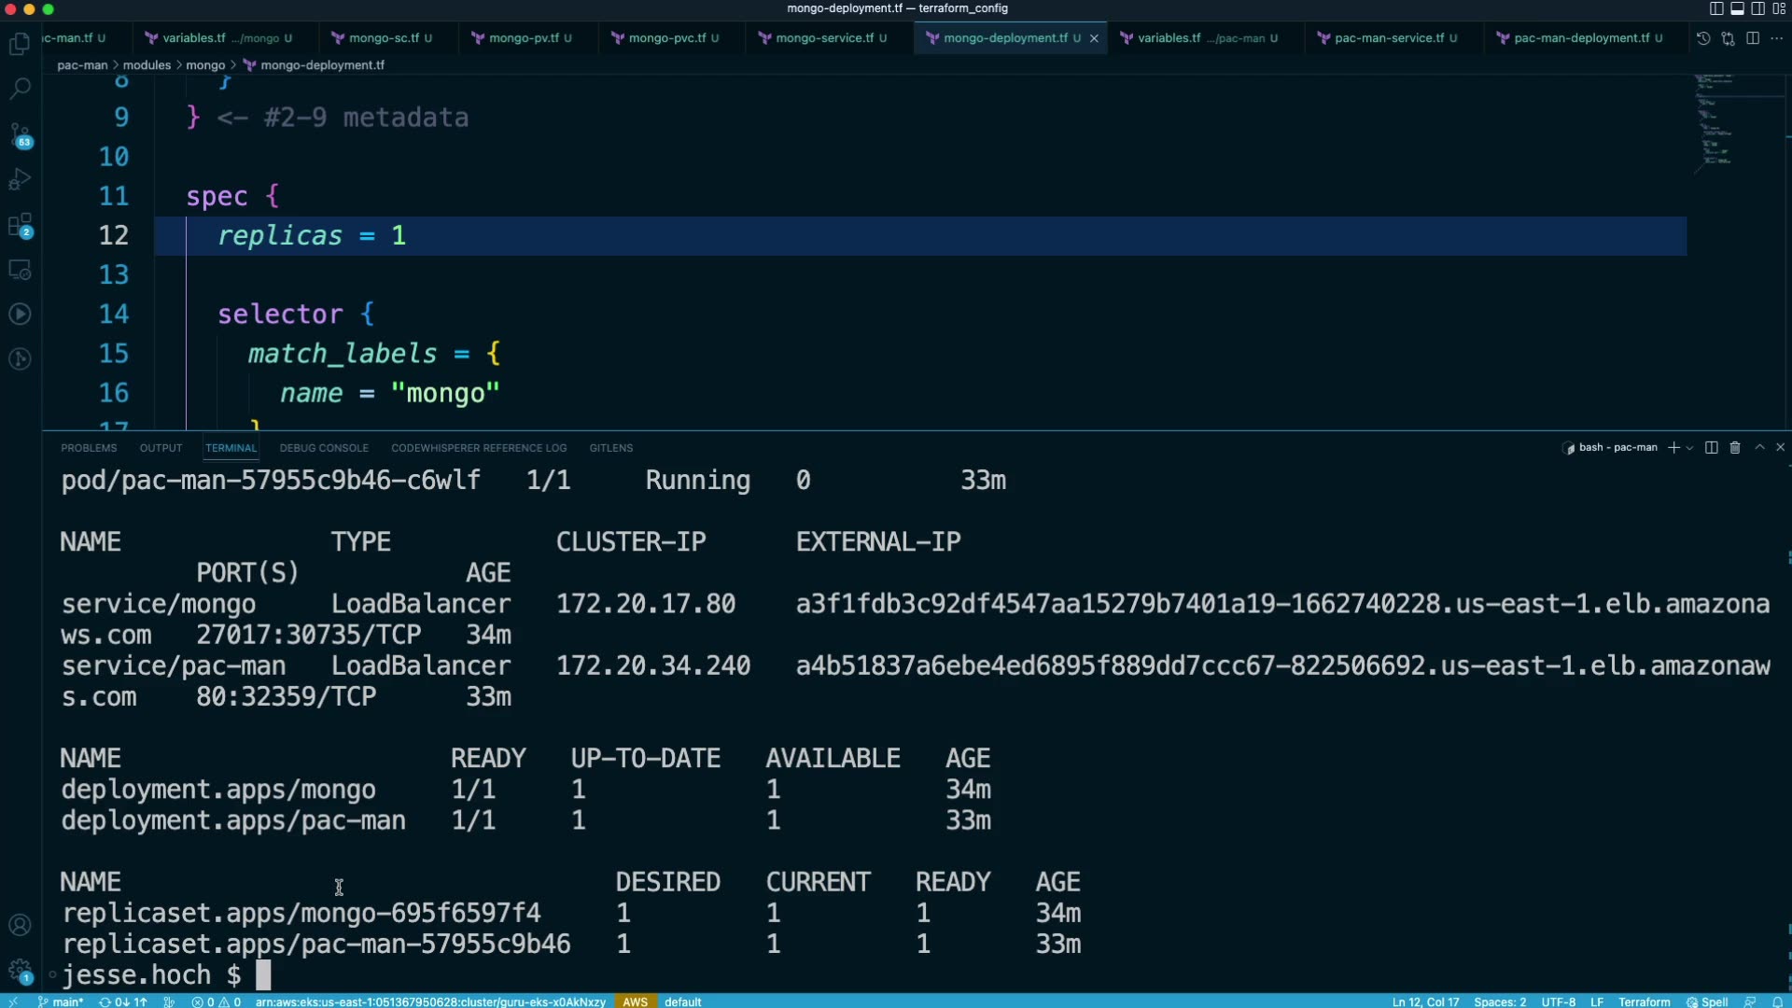Open file history clock icon in editor toolbar

[1703, 38]
